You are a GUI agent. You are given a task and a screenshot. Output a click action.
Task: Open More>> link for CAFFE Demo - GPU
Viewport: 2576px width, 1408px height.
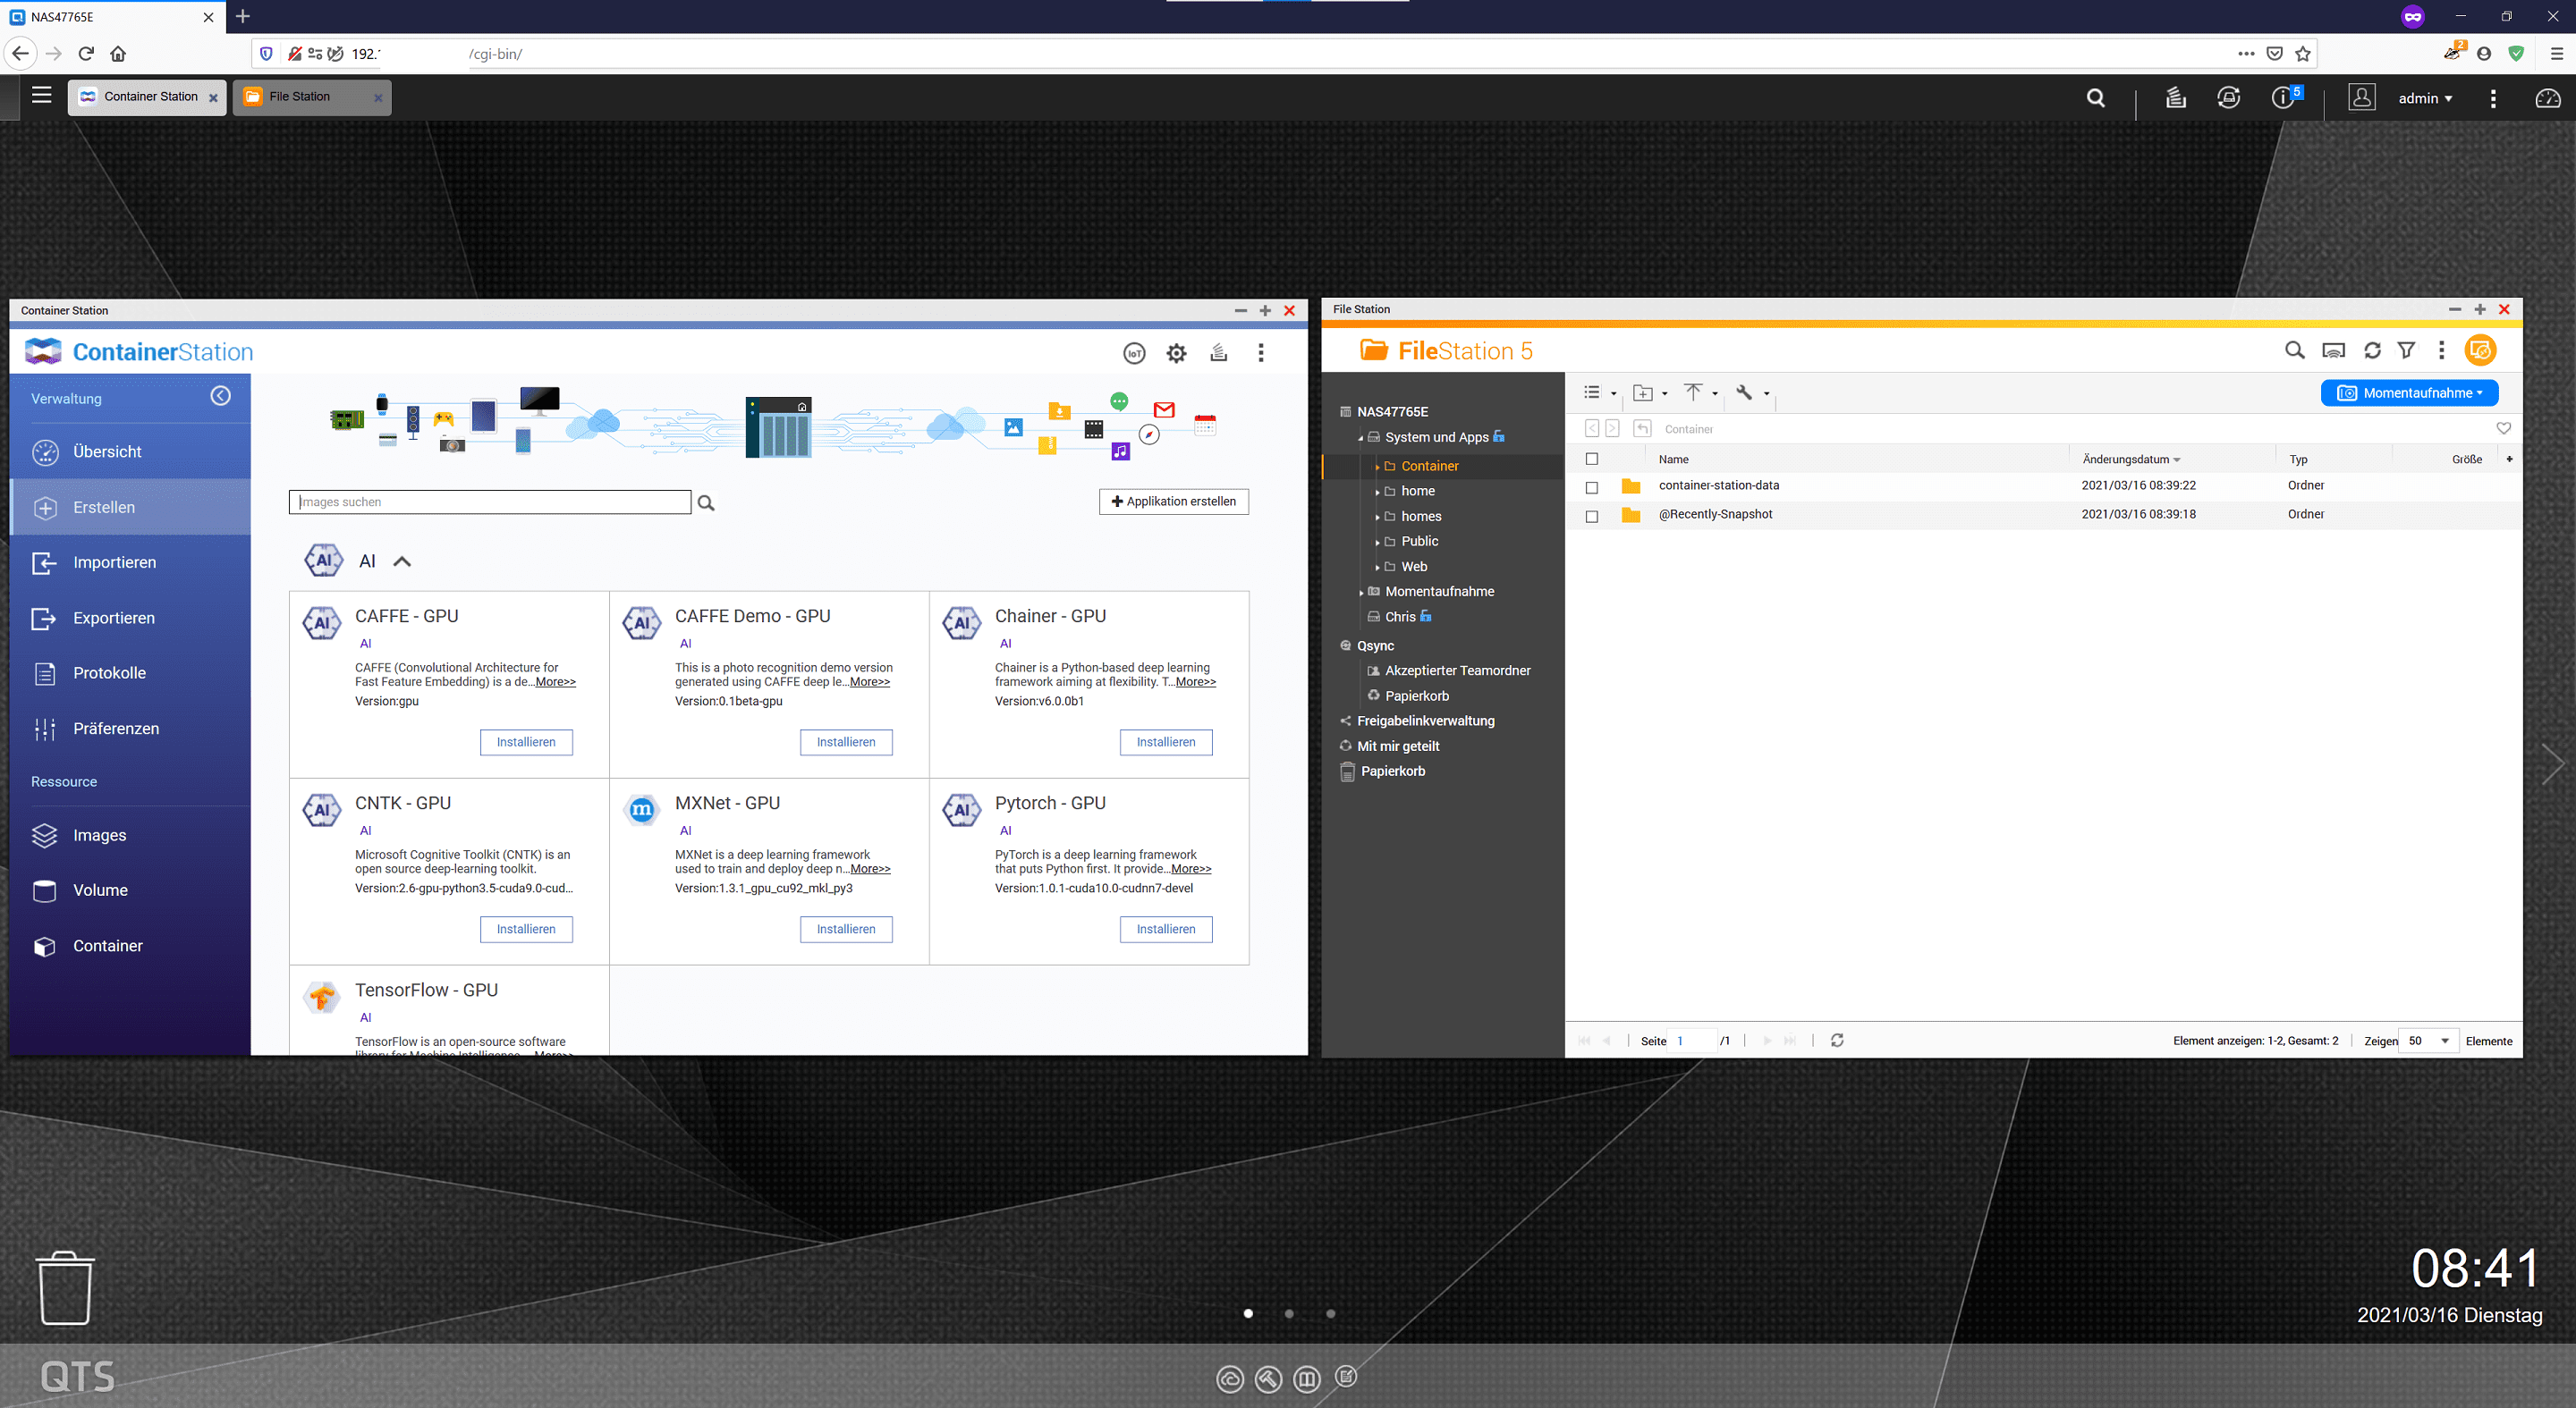869,682
